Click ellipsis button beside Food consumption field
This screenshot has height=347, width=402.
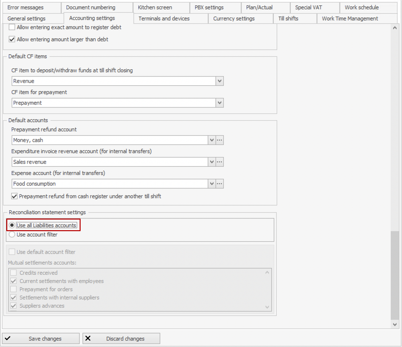coord(219,184)
